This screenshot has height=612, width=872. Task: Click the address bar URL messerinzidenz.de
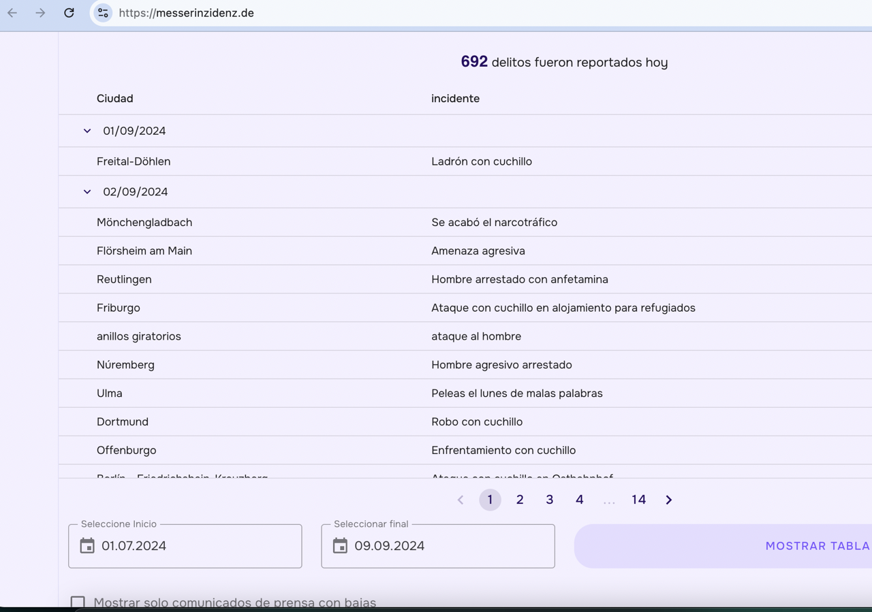coord(186,13)
